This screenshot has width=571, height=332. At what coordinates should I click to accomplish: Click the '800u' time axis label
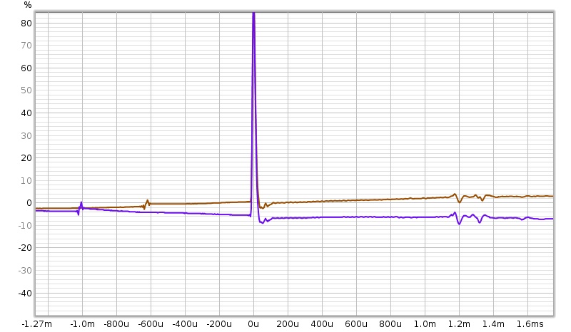pos(390,324)
